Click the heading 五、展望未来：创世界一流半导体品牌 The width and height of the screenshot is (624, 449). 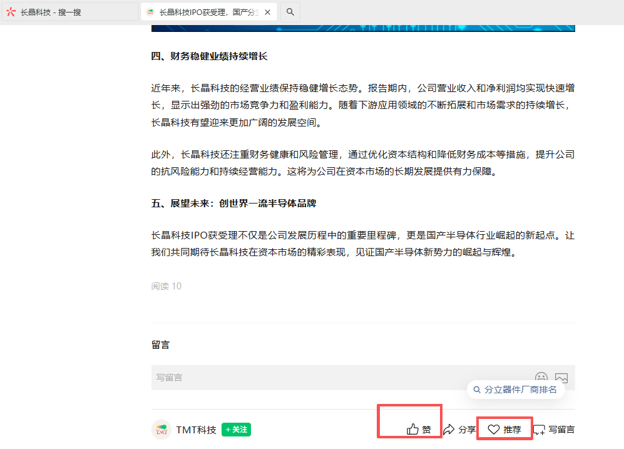(x=233, y=204)
